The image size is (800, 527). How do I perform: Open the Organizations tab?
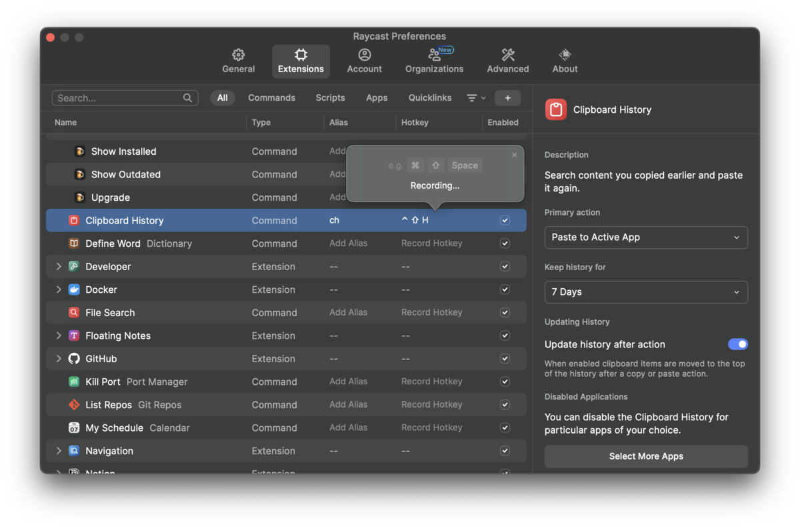(434, 61)
